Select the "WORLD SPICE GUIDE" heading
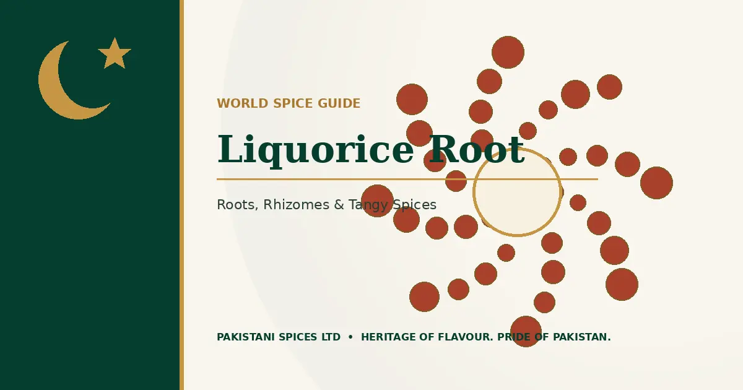This screenshot has height=390, width=743. 289,103
